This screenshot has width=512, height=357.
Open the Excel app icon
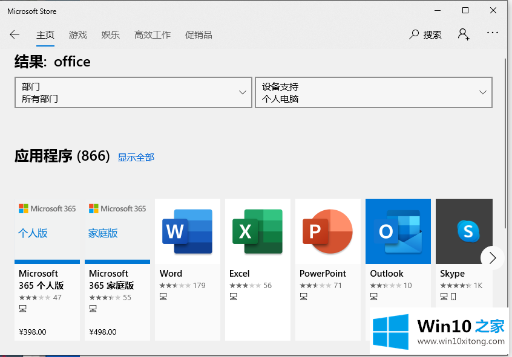(x=258, y=231)
